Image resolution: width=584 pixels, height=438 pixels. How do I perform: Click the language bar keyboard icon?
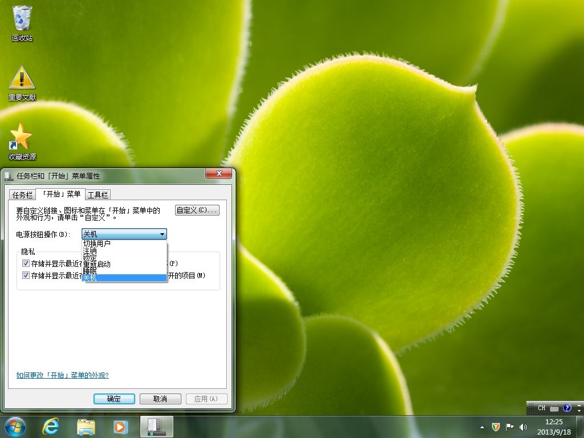554,408
